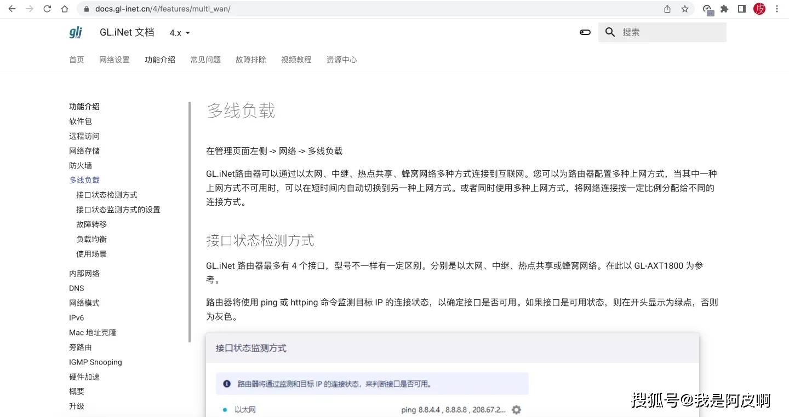The image size is (789, 417).
Task: Click the share icon in address bar
Action: (667, 9)
